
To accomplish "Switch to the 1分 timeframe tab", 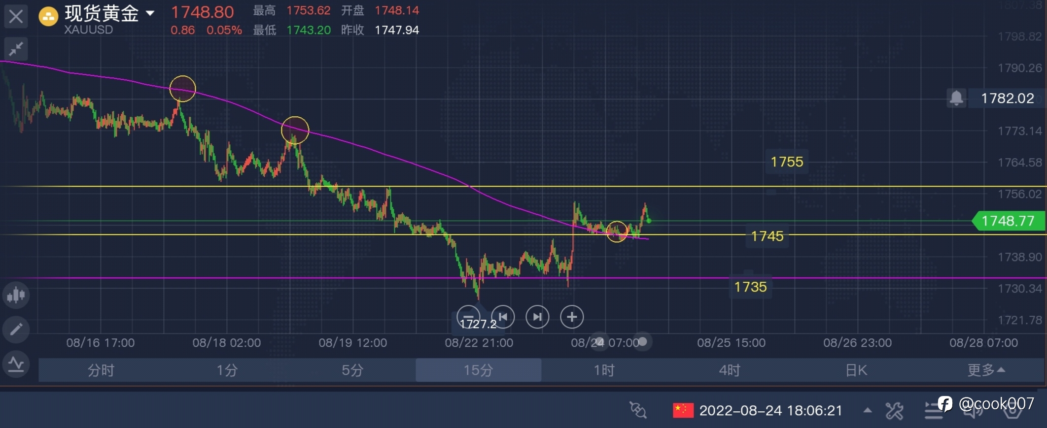I will pos(227,370).
